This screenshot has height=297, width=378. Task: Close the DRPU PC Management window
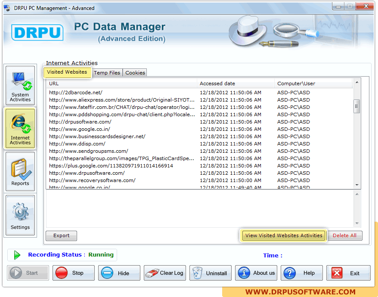click(x=366, y=6)
